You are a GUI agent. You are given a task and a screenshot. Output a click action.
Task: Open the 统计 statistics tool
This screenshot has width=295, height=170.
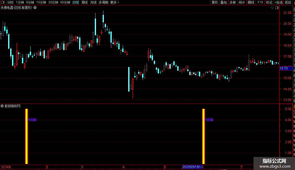point(242,2)
